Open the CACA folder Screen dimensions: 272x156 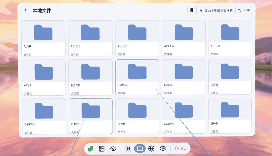pos(184,77)
